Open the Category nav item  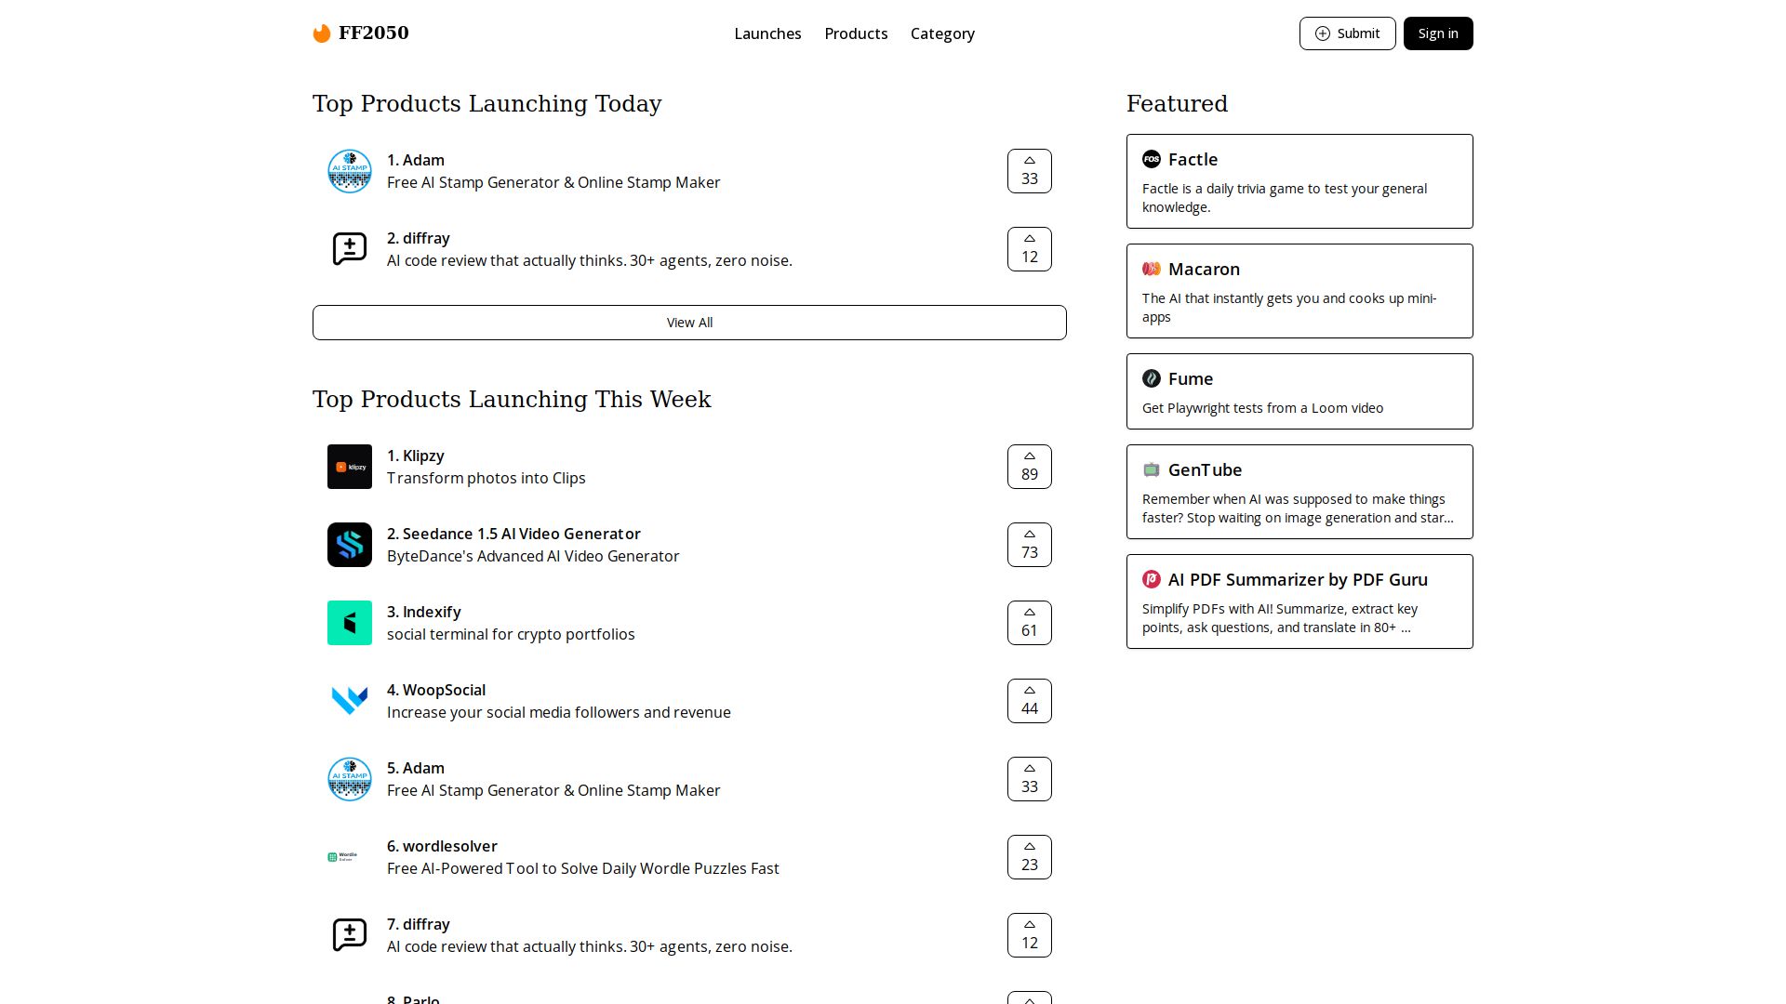[x=942, y=33]
